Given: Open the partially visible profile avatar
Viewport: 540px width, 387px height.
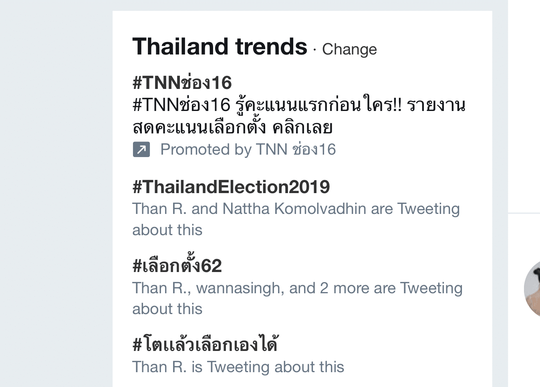Looking at the screenshot, I should click(533, 288).
